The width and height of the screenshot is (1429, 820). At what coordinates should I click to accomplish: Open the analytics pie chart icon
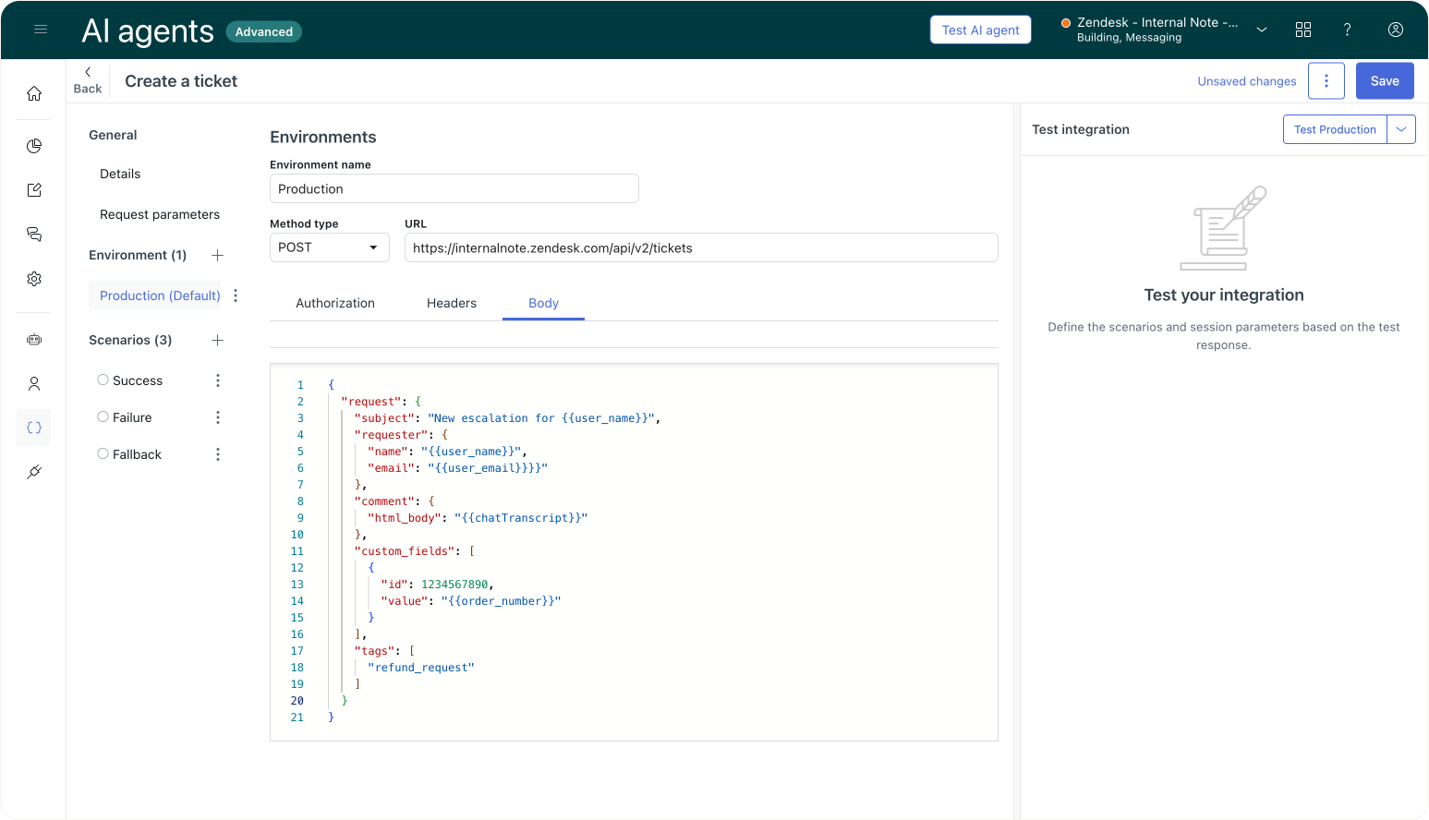coord(34,146)
